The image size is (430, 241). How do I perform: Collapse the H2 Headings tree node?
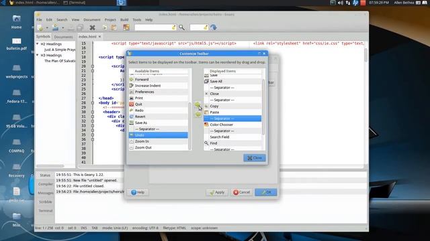[x=38, y=44]
